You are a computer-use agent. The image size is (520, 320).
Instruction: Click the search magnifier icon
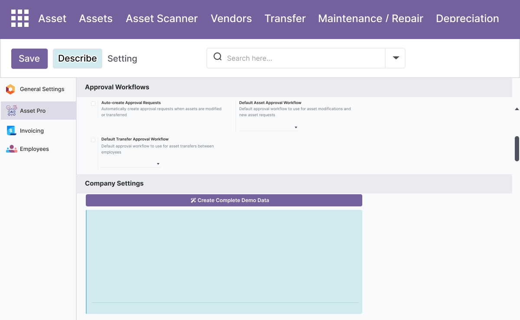[x=218, y=57]
